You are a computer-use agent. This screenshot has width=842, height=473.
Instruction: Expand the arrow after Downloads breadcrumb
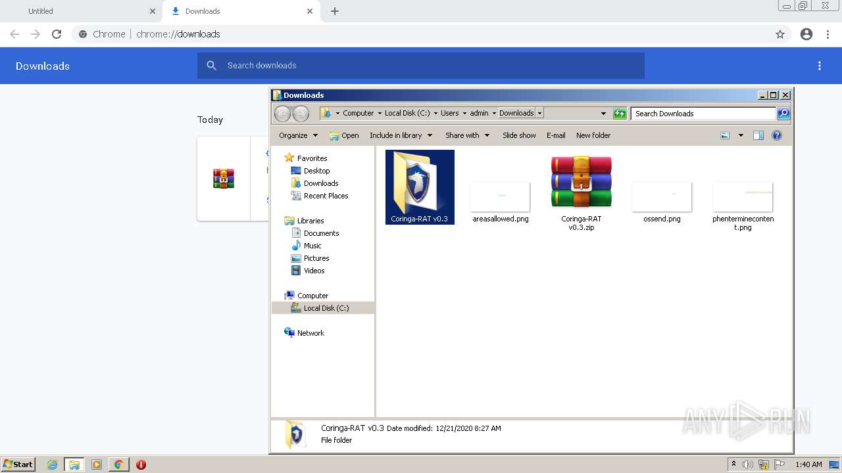539,113
